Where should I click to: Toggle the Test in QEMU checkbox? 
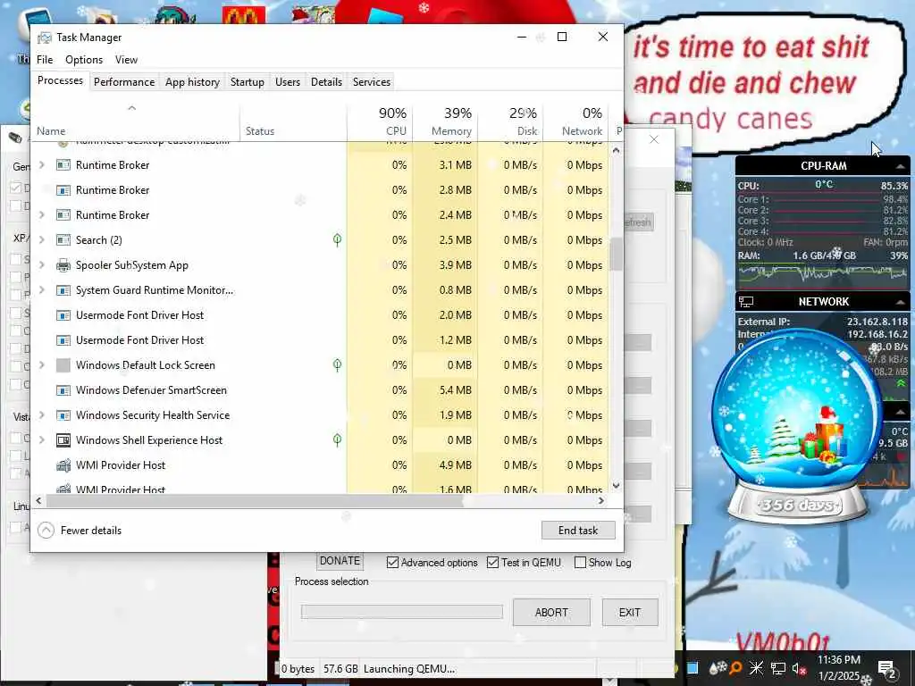[493, 563]
